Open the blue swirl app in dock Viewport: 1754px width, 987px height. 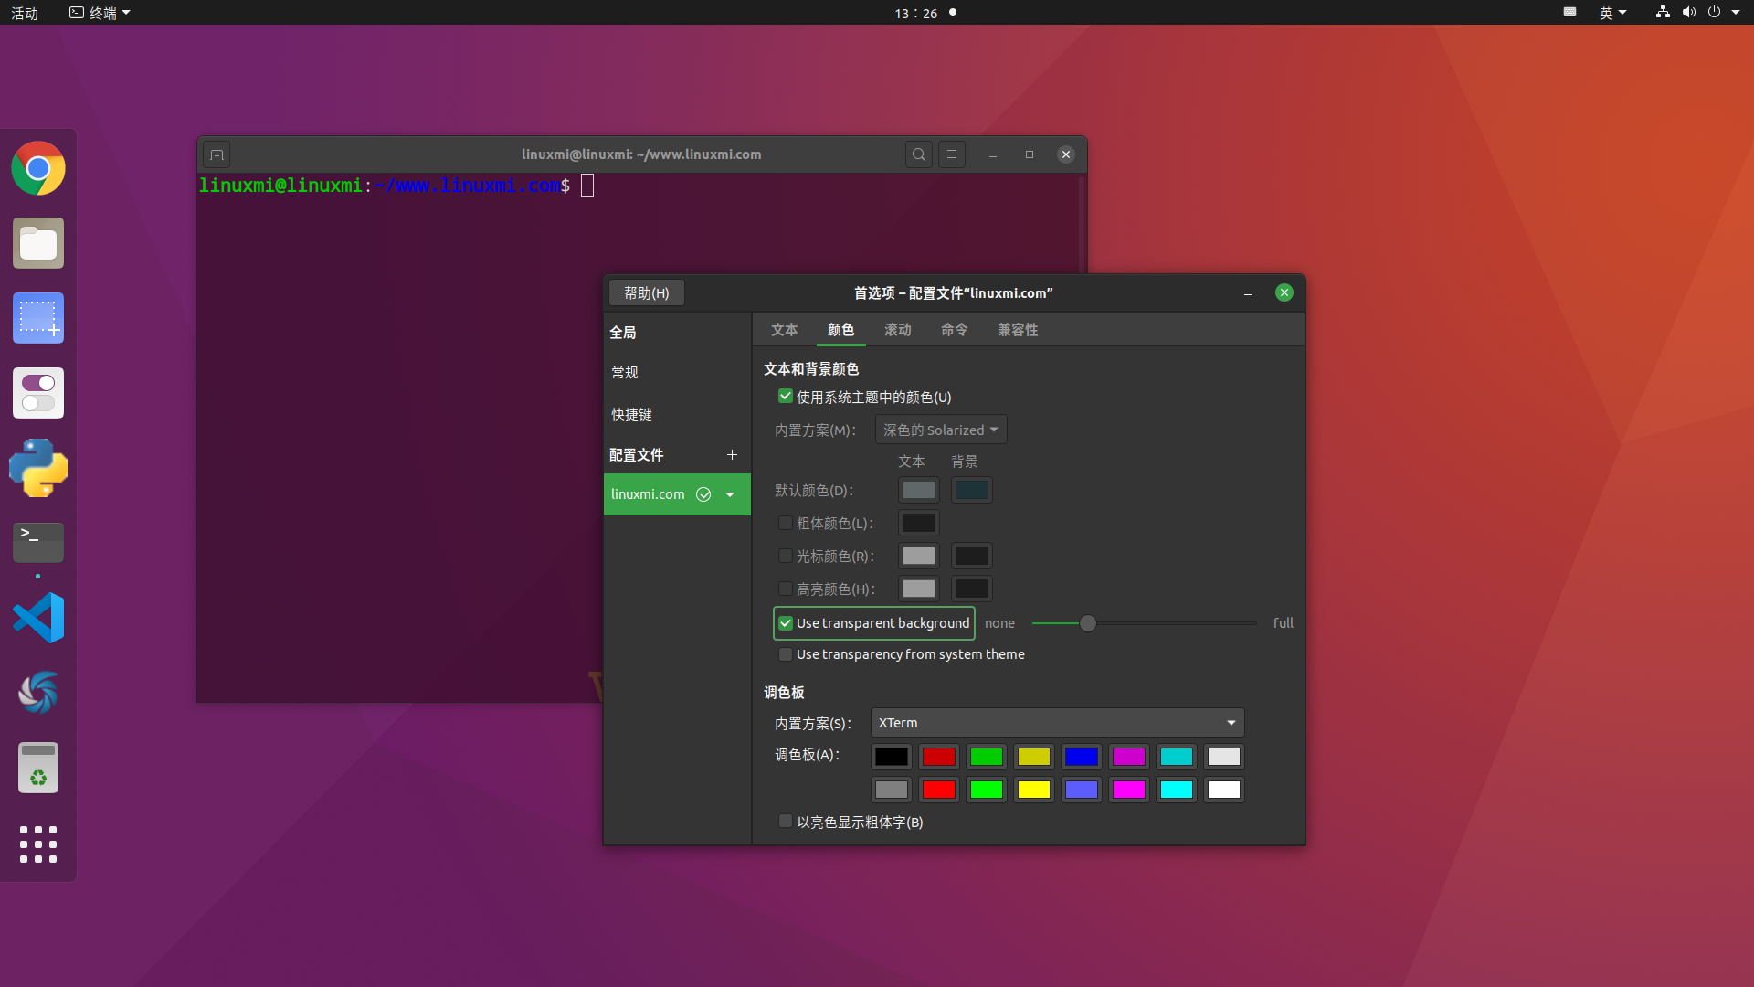click(38, 693)
